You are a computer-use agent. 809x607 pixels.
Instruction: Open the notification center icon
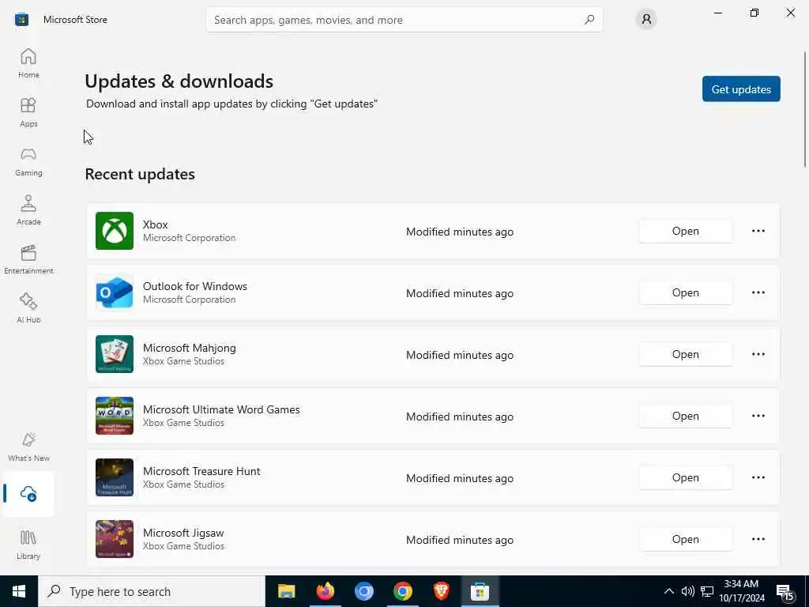(786, 593)
